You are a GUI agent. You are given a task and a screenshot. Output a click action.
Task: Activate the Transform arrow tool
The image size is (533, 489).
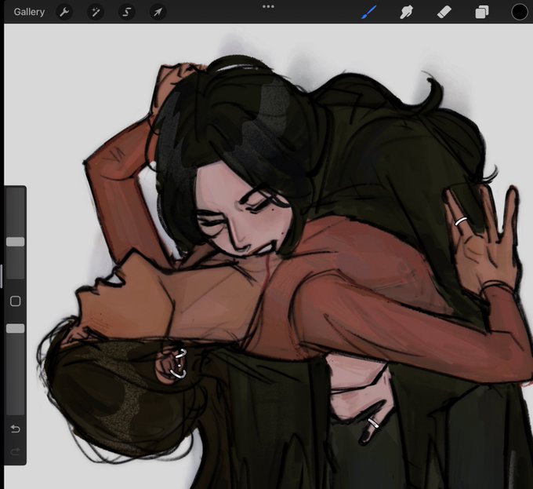point(158,13)
